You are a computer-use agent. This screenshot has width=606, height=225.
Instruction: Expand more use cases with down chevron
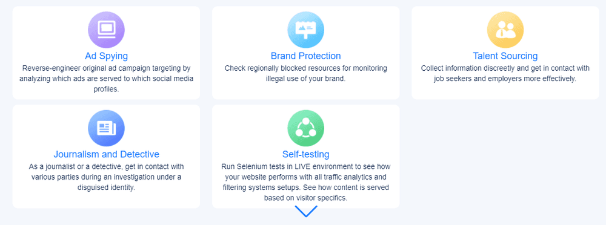(x=305, y=211)
